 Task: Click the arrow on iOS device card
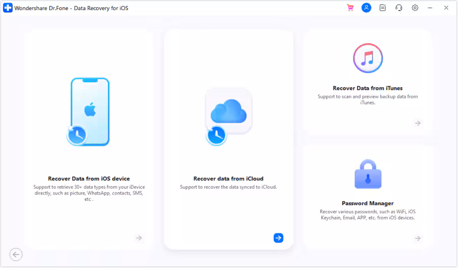[x=139, y=238]
